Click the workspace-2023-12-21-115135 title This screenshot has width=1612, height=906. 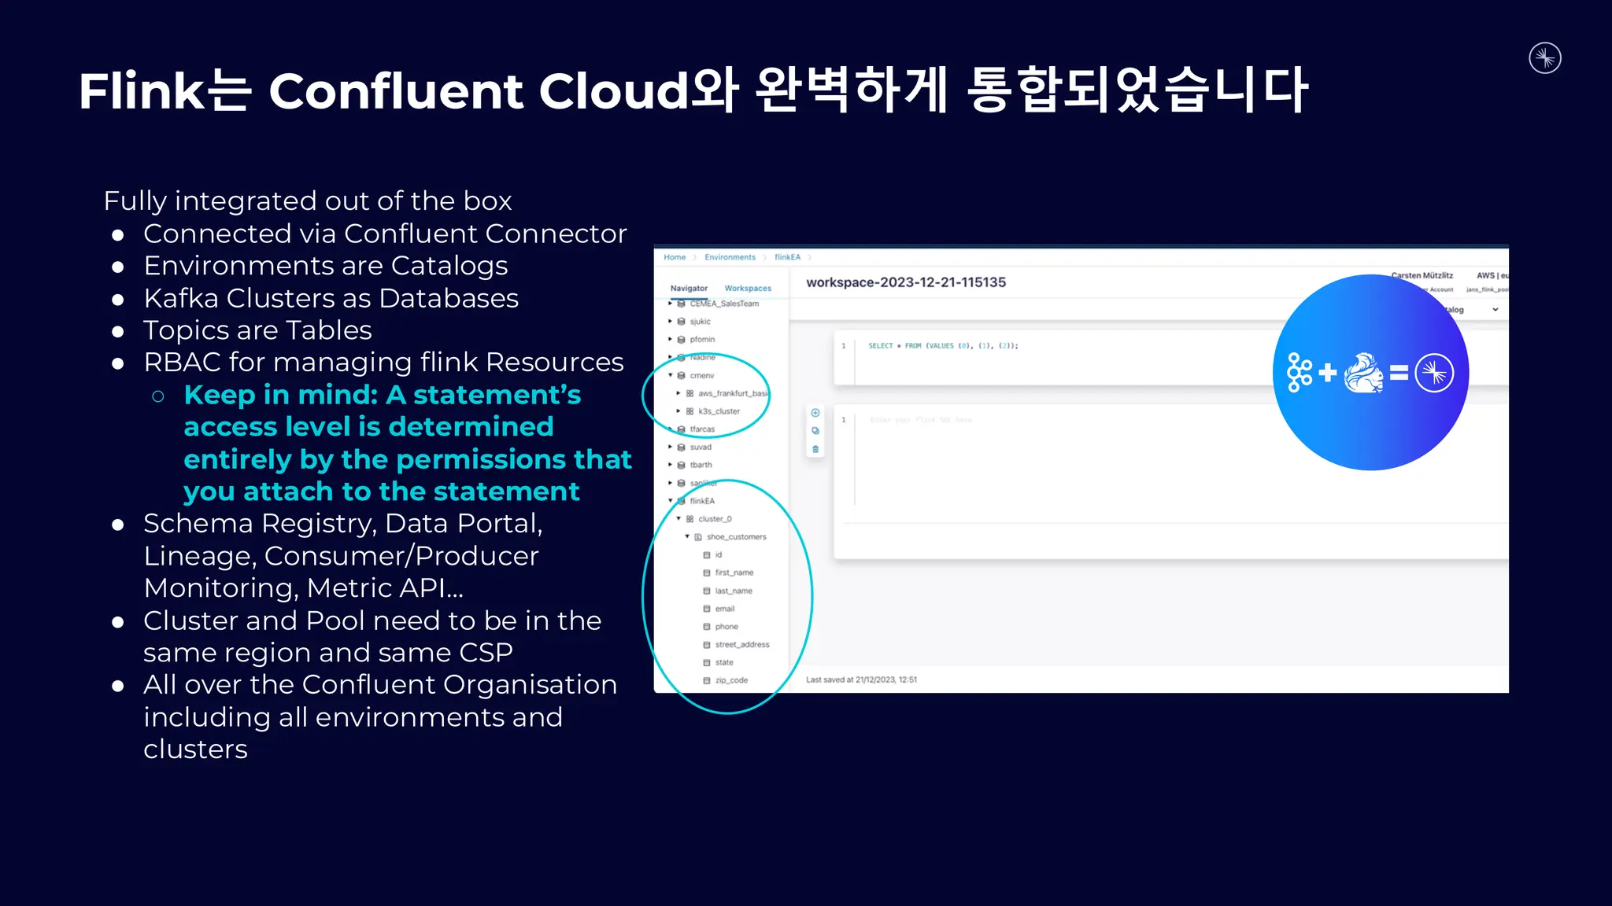906,282
